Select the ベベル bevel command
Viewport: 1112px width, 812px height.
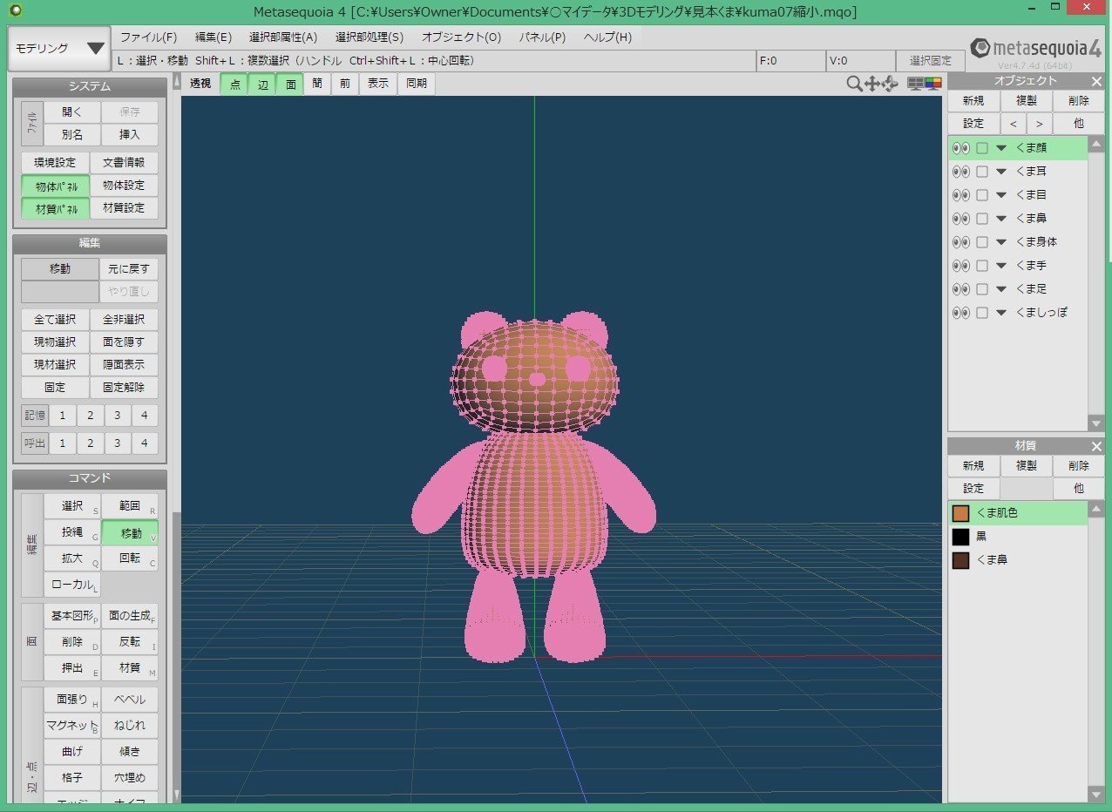coord(129,700)
